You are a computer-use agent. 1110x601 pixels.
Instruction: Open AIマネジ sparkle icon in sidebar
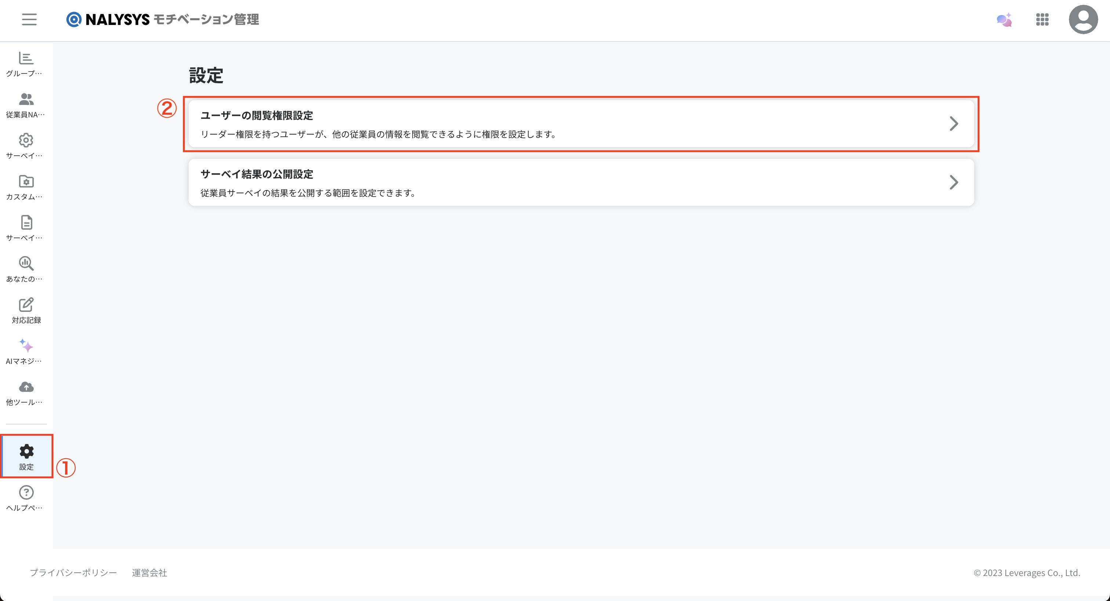[26, 346]
